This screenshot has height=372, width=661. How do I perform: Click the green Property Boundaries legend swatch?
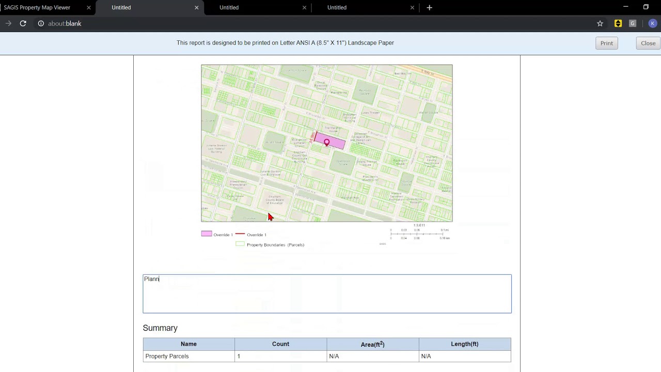[240, 244]
